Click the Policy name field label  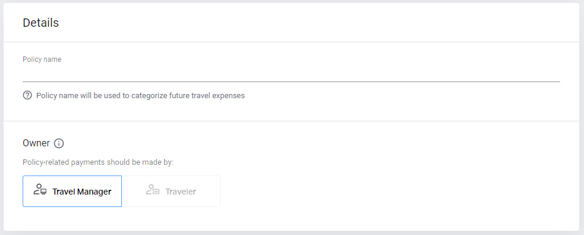point(42,59)
